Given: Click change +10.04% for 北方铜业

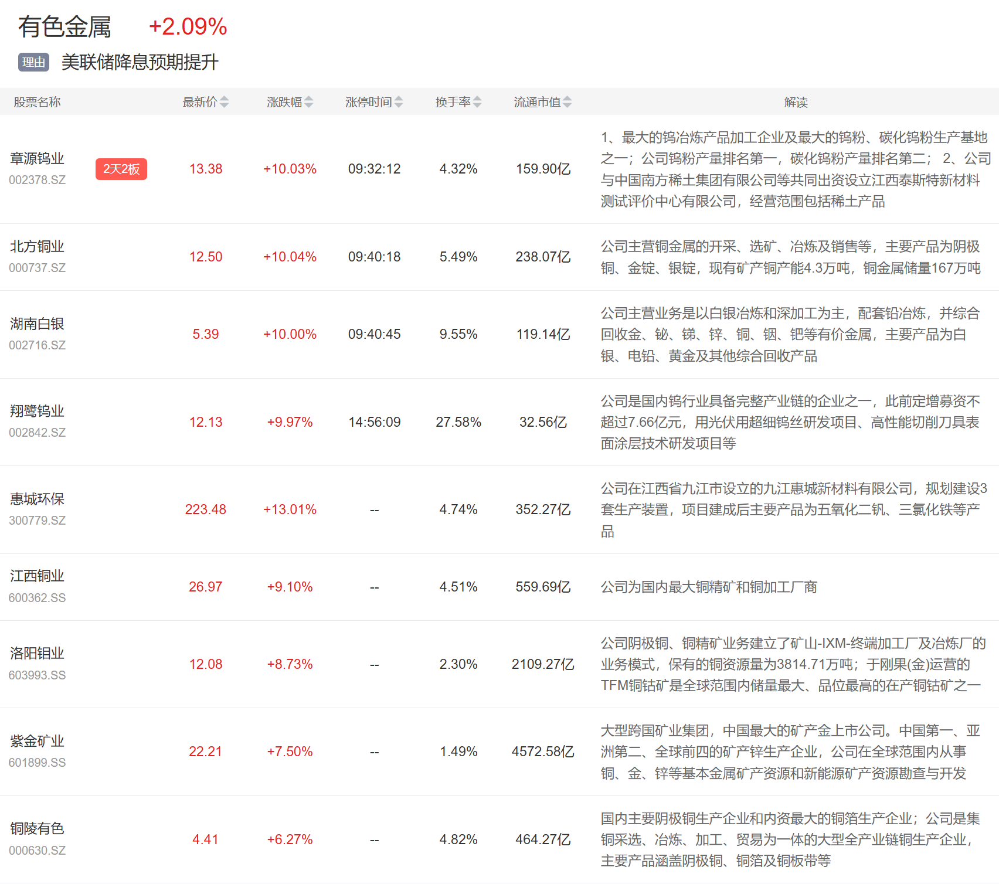Looking at the screenshot, I should [x=290, y=257].
